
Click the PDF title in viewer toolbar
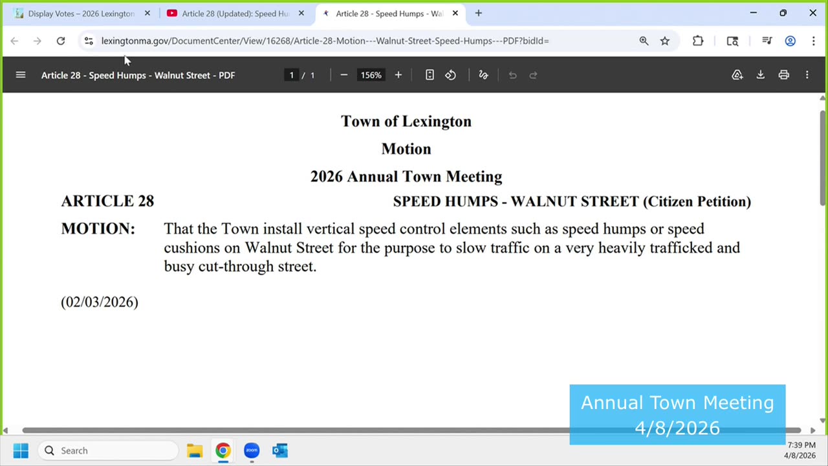coord(138,75)
